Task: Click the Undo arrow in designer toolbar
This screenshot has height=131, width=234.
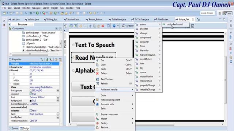Action: pyautogui.click(x=81, y=26)
